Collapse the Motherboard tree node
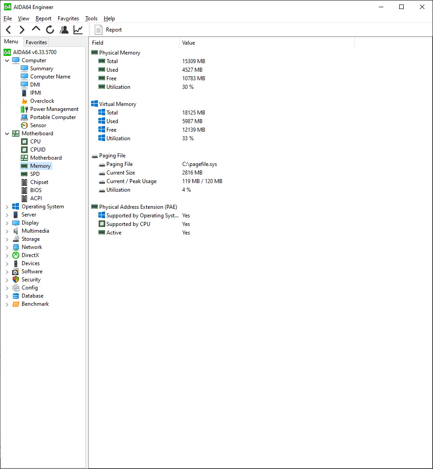Image resolution: width=433 pixels, height=469 pixels. (x=7, y=133)
